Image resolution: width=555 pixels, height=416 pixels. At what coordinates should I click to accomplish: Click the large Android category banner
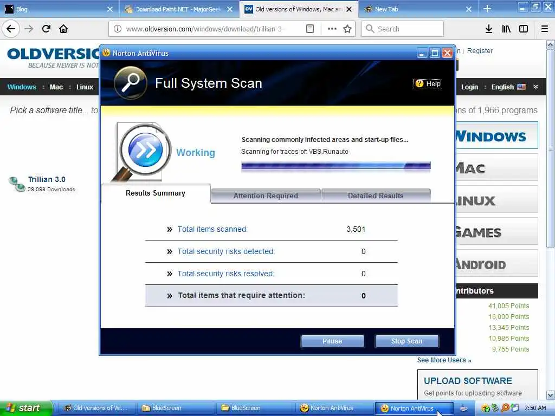(496, 263)
